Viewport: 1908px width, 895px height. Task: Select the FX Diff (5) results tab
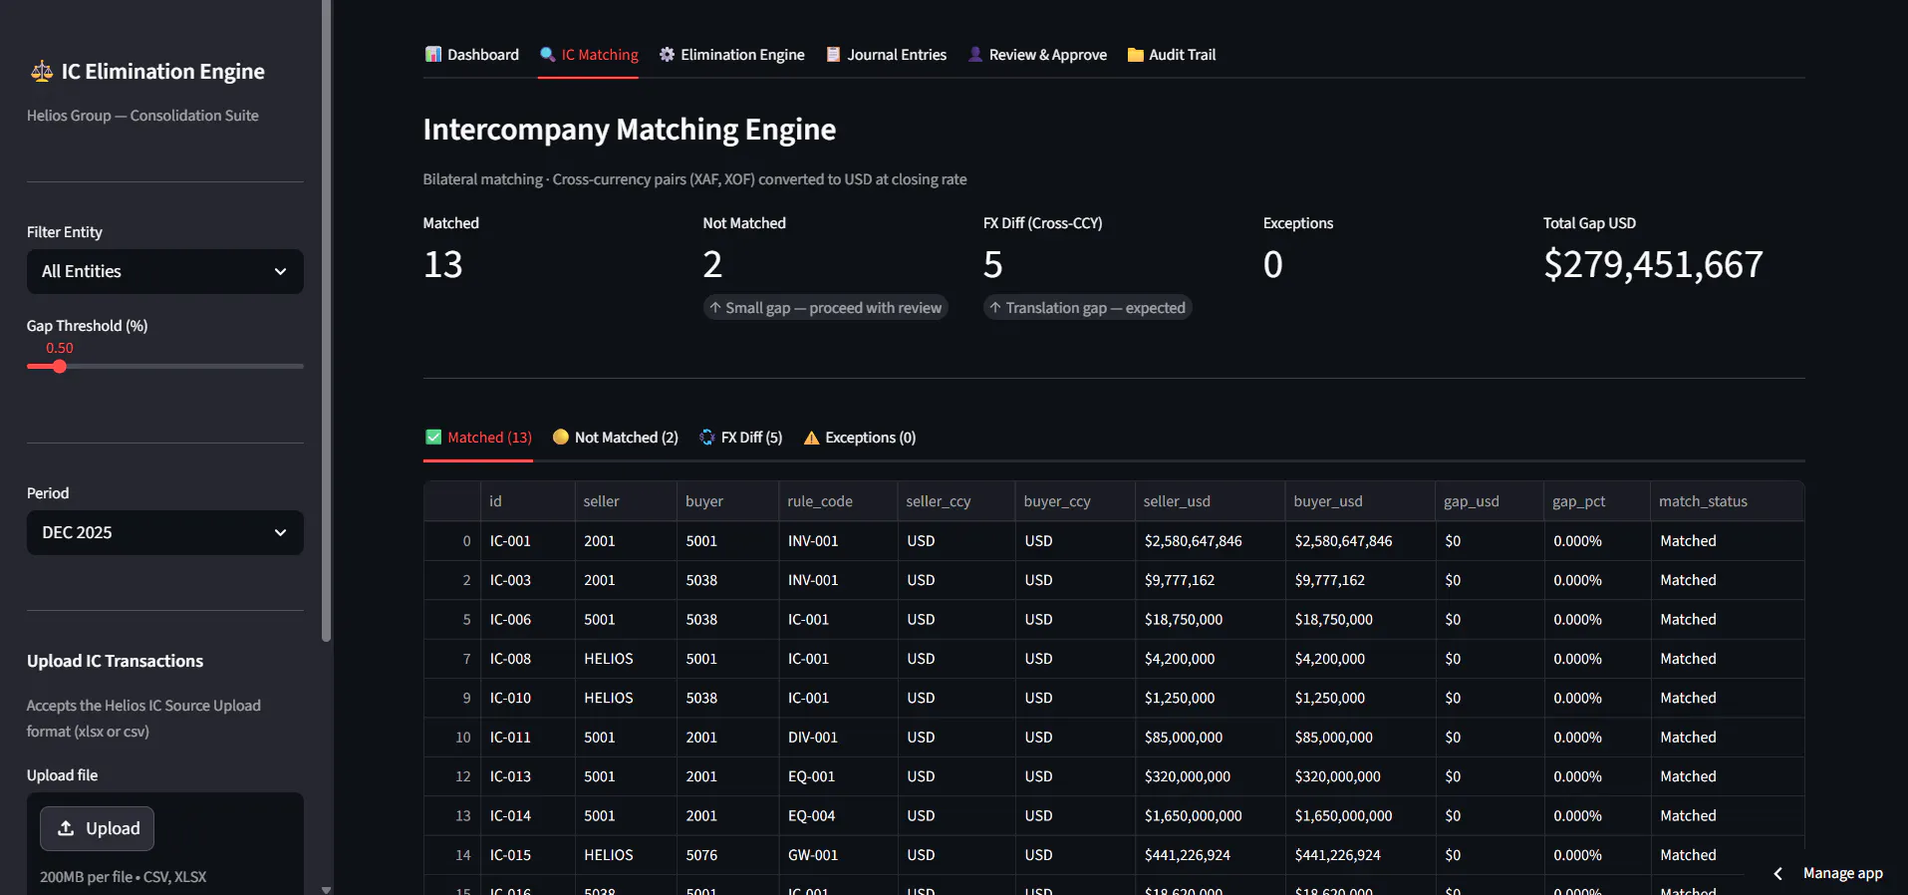click(740, 437)
